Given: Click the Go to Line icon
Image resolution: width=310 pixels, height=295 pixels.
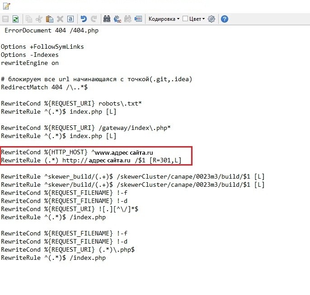Looking at the screenshot, I should (138, 19).
